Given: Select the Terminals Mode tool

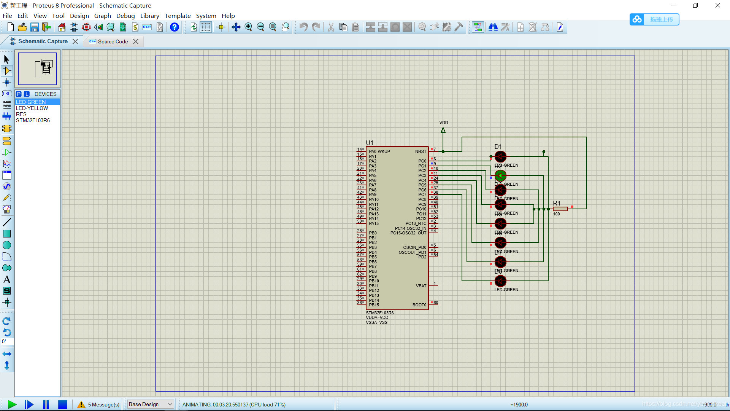Looking at the screenshot, I should [6, 141].
